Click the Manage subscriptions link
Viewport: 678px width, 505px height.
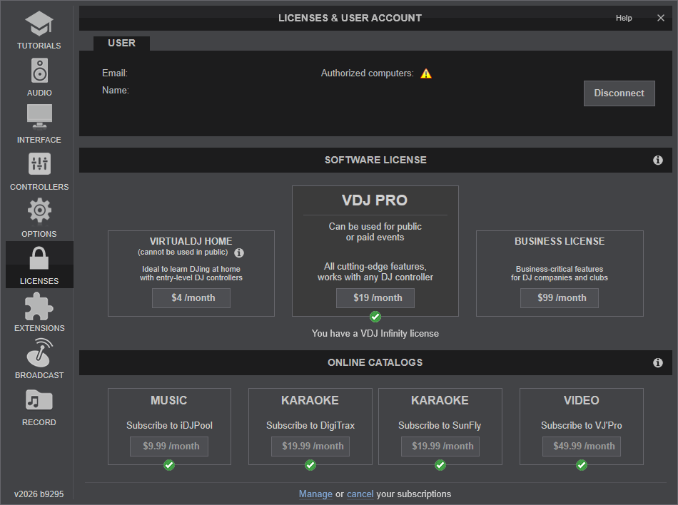[315, 494]
